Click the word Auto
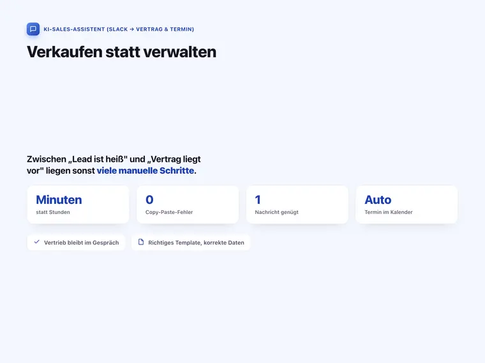The image size is (485, 363). pos(378,200)
